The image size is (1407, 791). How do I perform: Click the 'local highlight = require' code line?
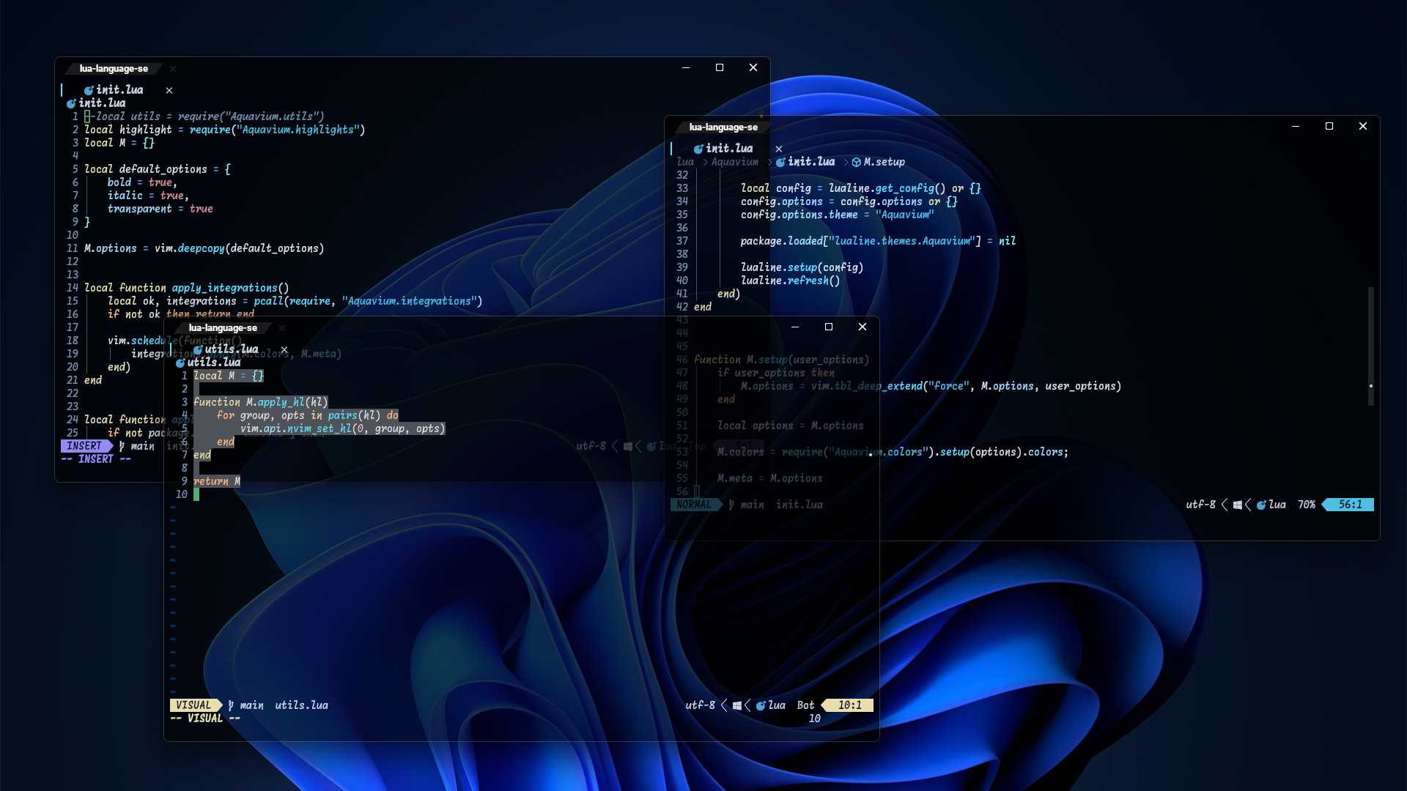(224, 130)
